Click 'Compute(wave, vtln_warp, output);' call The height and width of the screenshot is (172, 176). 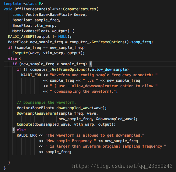(49, 53)
